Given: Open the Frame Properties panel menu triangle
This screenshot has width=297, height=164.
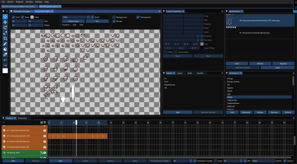Looking at the screenshot, I should (164, 11).
